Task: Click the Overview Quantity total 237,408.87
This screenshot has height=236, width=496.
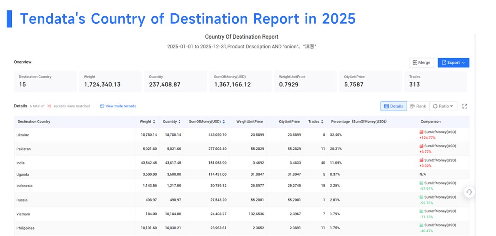Action: pos(165,84)
